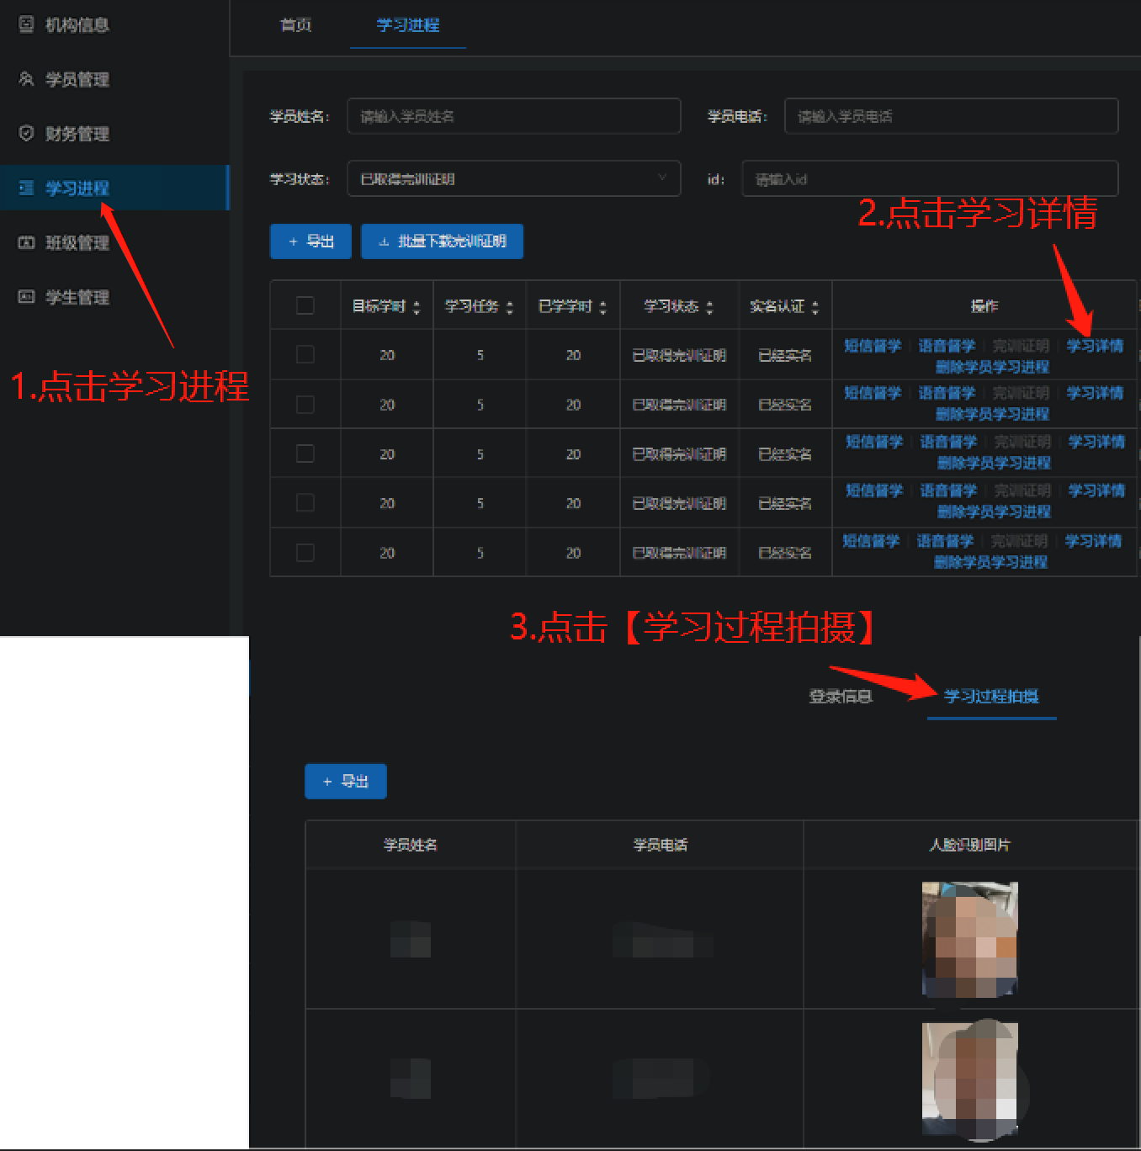1141x1151 pixels.
Task: Click 已取得完训证明 cell in first data row
Action: pos(679,355)
